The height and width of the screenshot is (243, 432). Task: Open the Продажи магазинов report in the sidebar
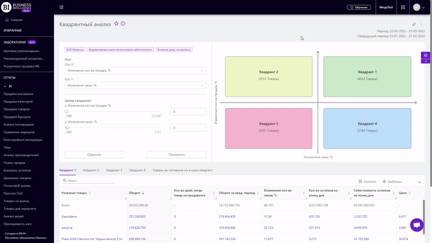(18, 94)
